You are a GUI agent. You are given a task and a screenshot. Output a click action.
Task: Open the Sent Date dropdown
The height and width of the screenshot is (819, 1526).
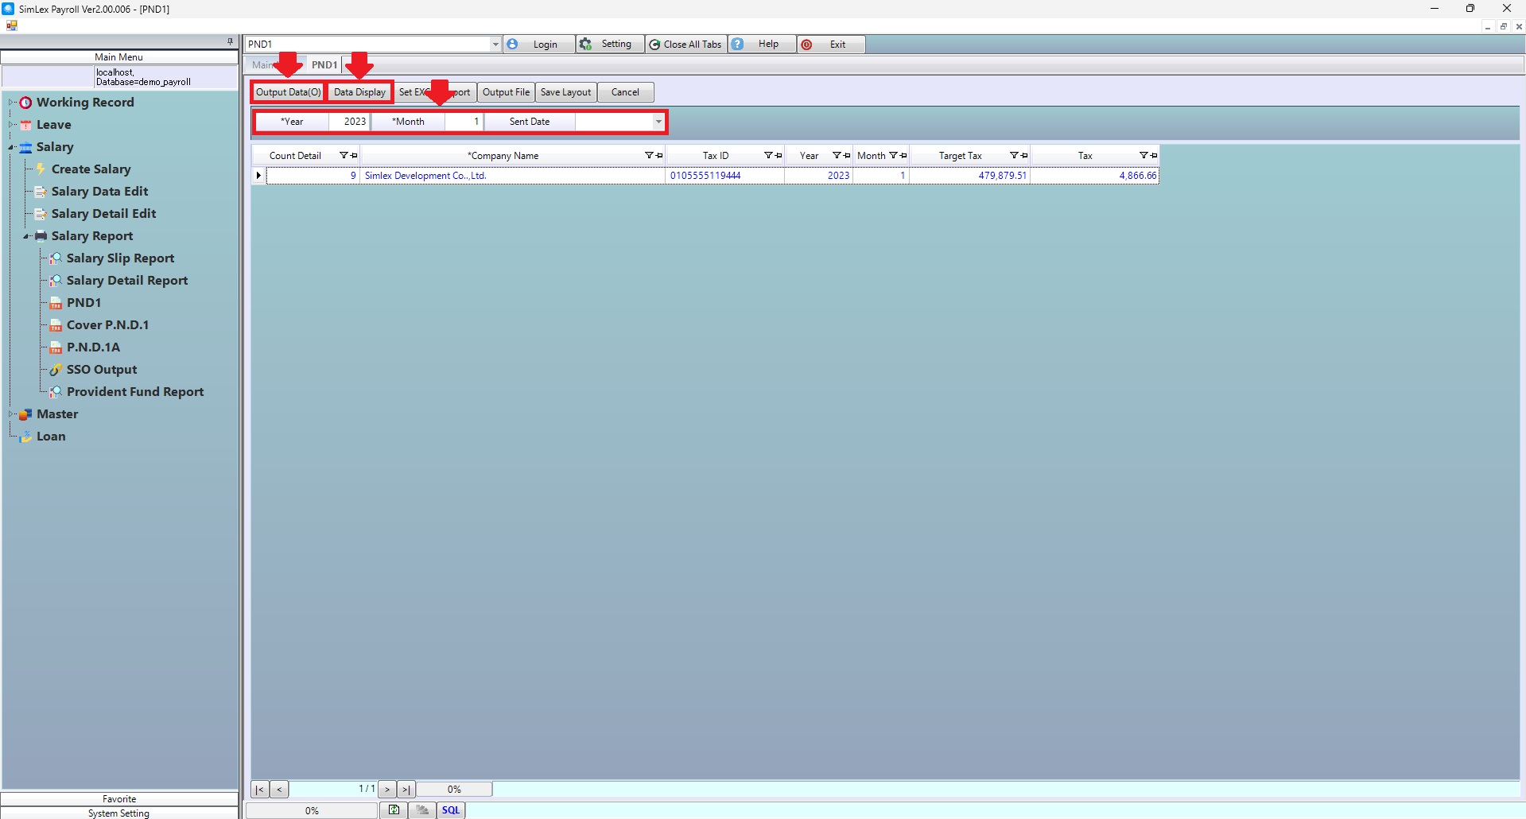point(658,122)
